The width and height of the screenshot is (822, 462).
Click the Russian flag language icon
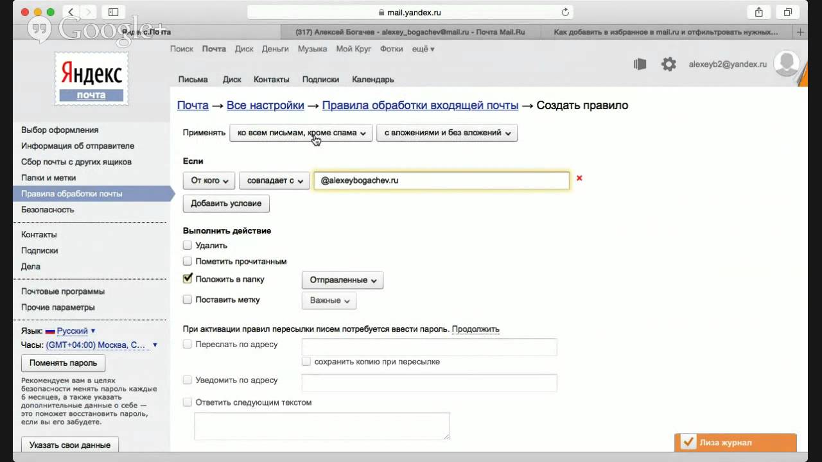[49, 331]
